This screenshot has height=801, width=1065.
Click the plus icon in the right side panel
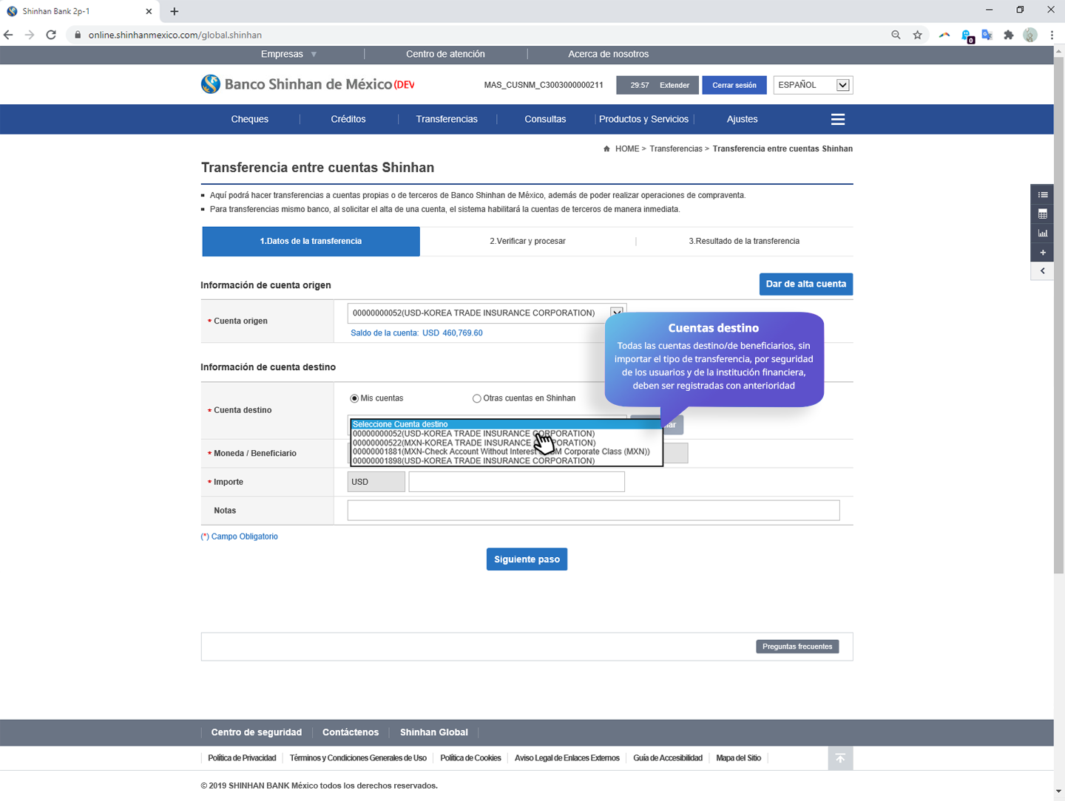point(1043,252)
